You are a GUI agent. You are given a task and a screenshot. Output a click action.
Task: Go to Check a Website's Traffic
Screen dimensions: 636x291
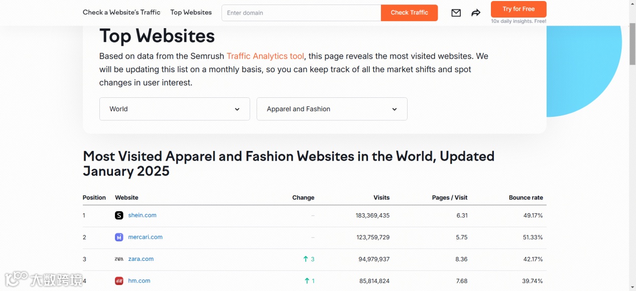121,13
